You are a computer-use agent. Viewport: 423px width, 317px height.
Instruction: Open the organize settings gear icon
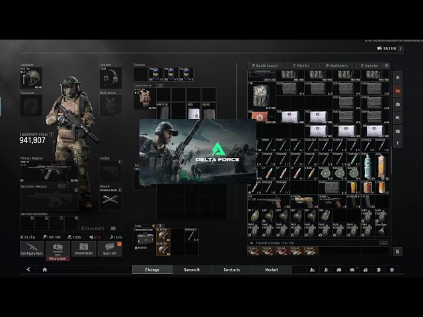tap(387, 65)
